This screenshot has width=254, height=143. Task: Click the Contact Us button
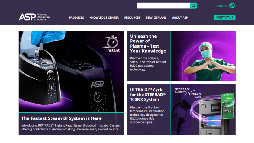[x=224, y=18]
